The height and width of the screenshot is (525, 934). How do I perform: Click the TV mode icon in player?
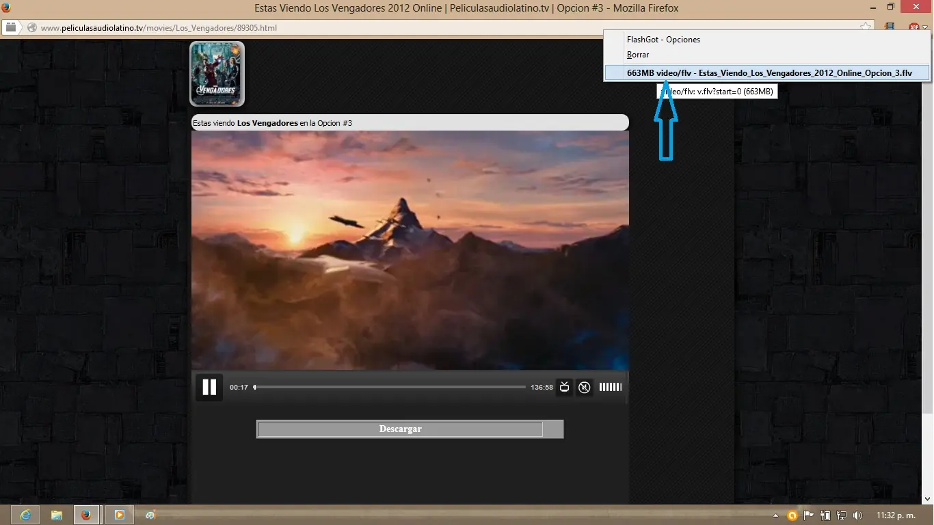564,387
